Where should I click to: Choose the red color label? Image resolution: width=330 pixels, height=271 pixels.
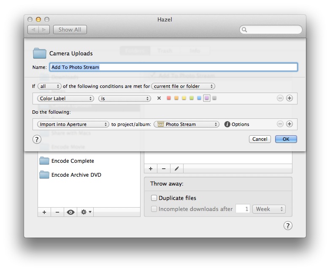(169, 98)
